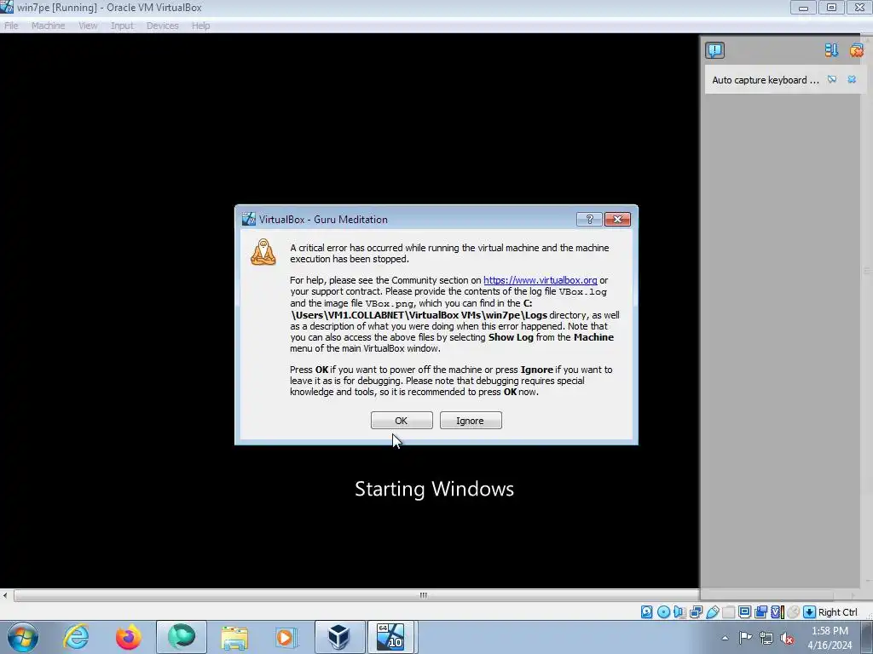The image size is (873, 654).
Task: Delete all finished notifications icon
Action: (x=856, y=50)
